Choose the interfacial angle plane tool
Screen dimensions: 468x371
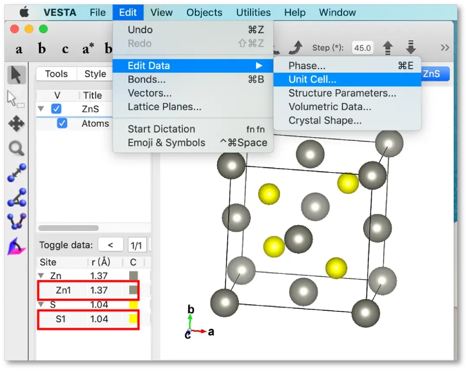click(x=16, y=246)
